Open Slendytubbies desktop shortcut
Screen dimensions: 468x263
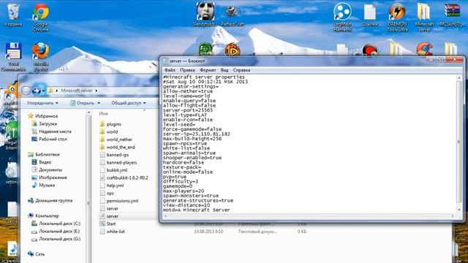pyautogui.click(x=205, y=15)
